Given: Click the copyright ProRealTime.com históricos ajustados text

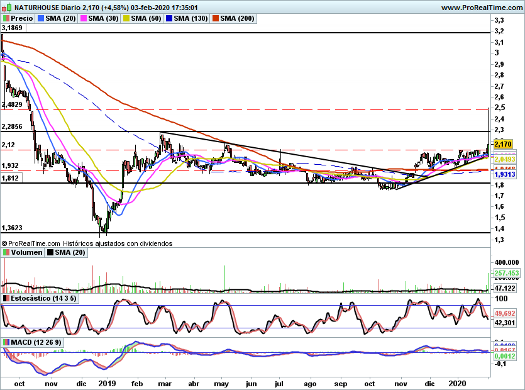Looking at the screenshot, I should point(87,243).
